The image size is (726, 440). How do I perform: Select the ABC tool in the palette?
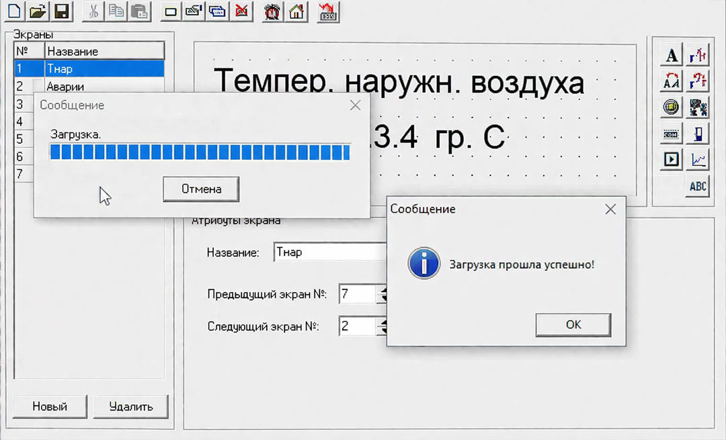698,186
